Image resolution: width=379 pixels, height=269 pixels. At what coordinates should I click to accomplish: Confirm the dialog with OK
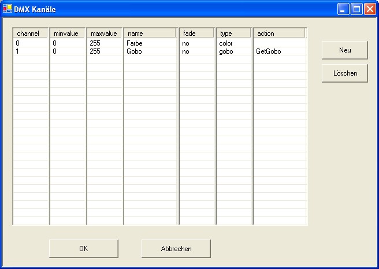tap(83, 249)
